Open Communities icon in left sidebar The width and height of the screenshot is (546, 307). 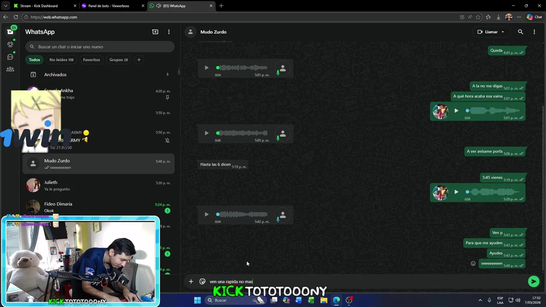point(10,69)
